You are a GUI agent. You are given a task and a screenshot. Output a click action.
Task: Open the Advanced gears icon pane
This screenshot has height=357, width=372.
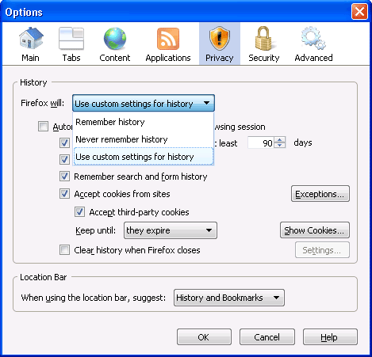click(313, 38)
